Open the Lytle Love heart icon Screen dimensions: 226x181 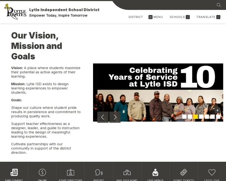212,172
